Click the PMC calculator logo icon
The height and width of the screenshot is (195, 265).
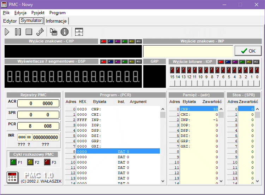[12, 177]
